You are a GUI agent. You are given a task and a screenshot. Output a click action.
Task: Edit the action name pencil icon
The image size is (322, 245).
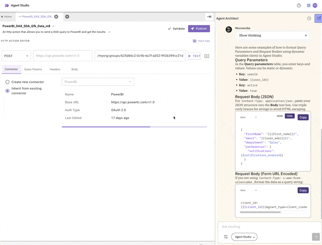tap(54, 26)
